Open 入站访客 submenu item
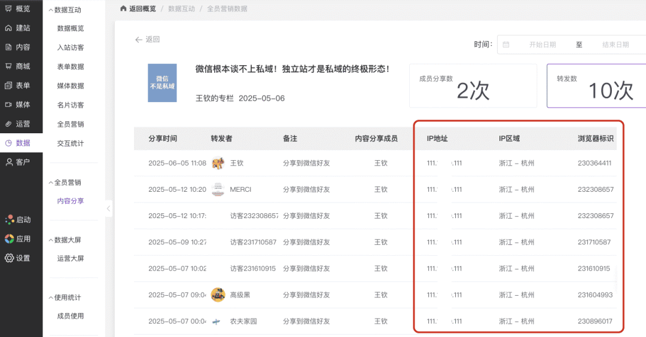The width and height of the screenshot is (646, 337). [x=71, y=47]
